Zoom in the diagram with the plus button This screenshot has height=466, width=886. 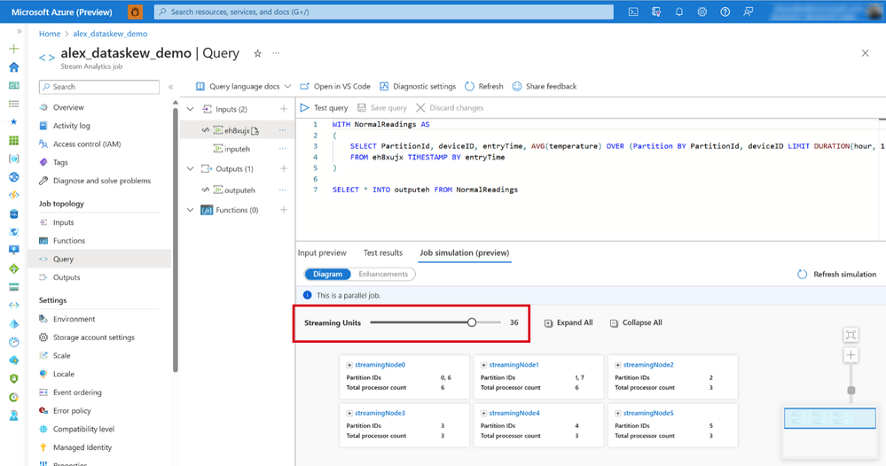coord(851,355)
